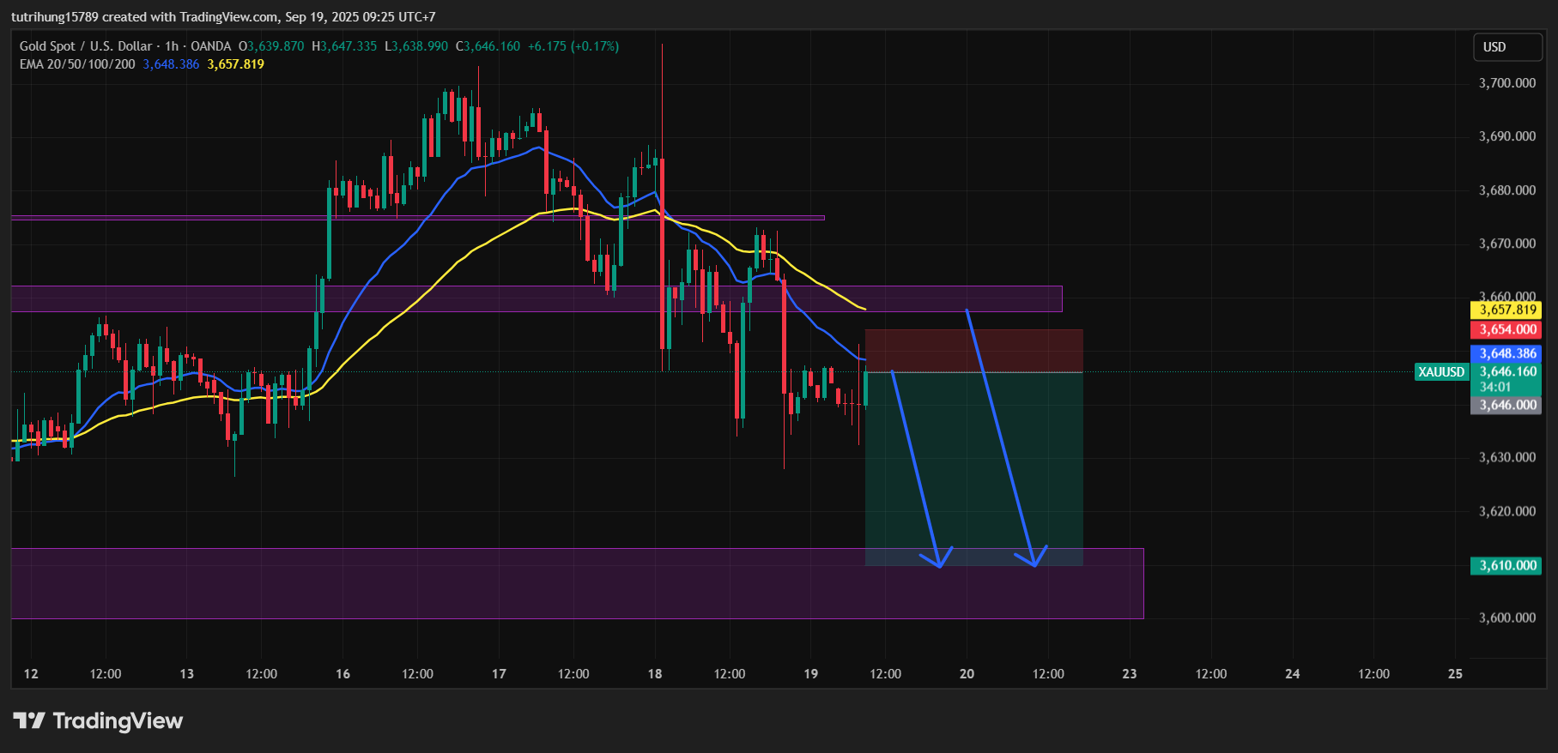Click the 3,700.000 price scale label
This screenshot has width=1558, height=753.
pyautogui.click(x=1507, y=83)
